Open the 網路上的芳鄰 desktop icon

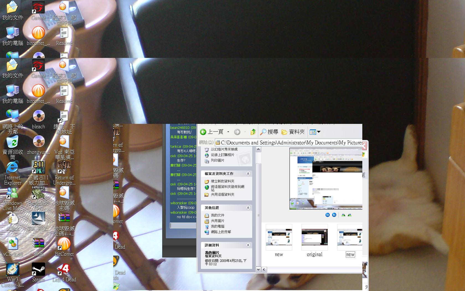click(x=12, y=122)
